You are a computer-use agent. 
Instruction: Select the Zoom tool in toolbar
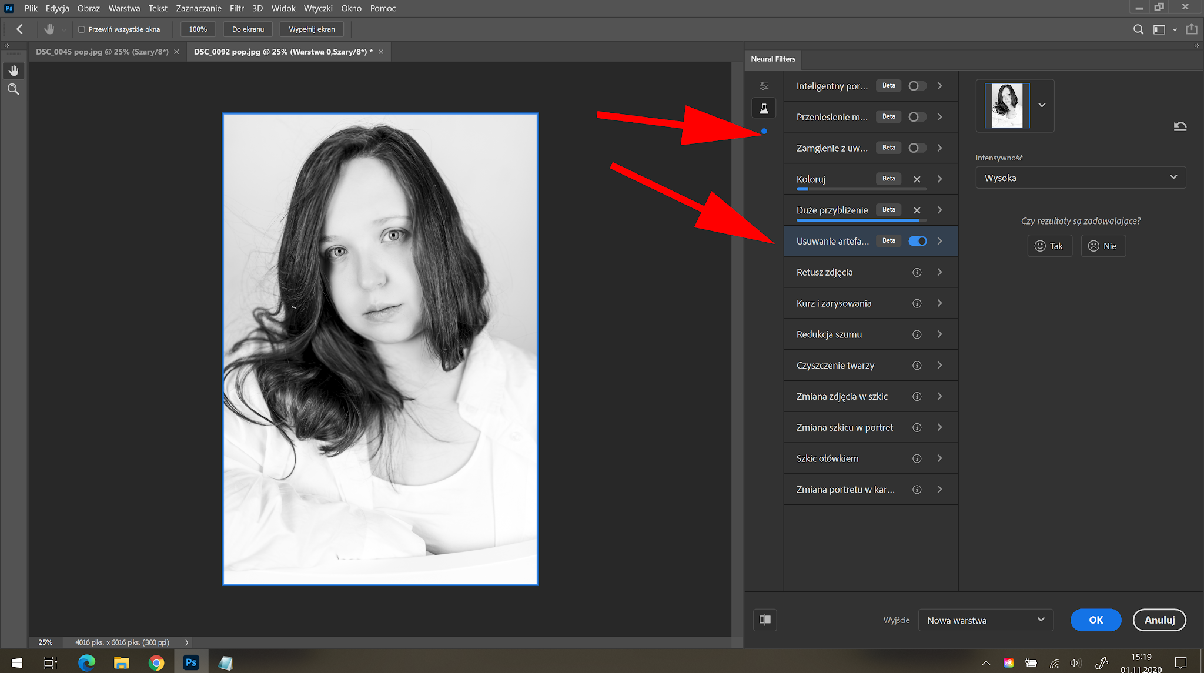coord(14,89)
